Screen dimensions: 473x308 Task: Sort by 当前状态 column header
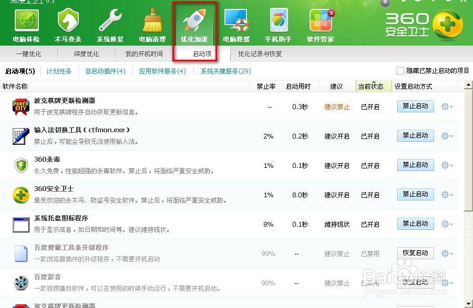pos(374,87)
